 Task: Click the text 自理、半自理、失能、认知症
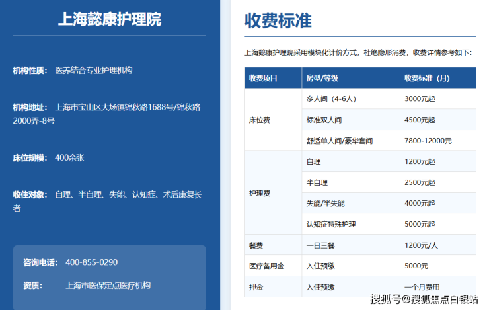coord(105,195)
